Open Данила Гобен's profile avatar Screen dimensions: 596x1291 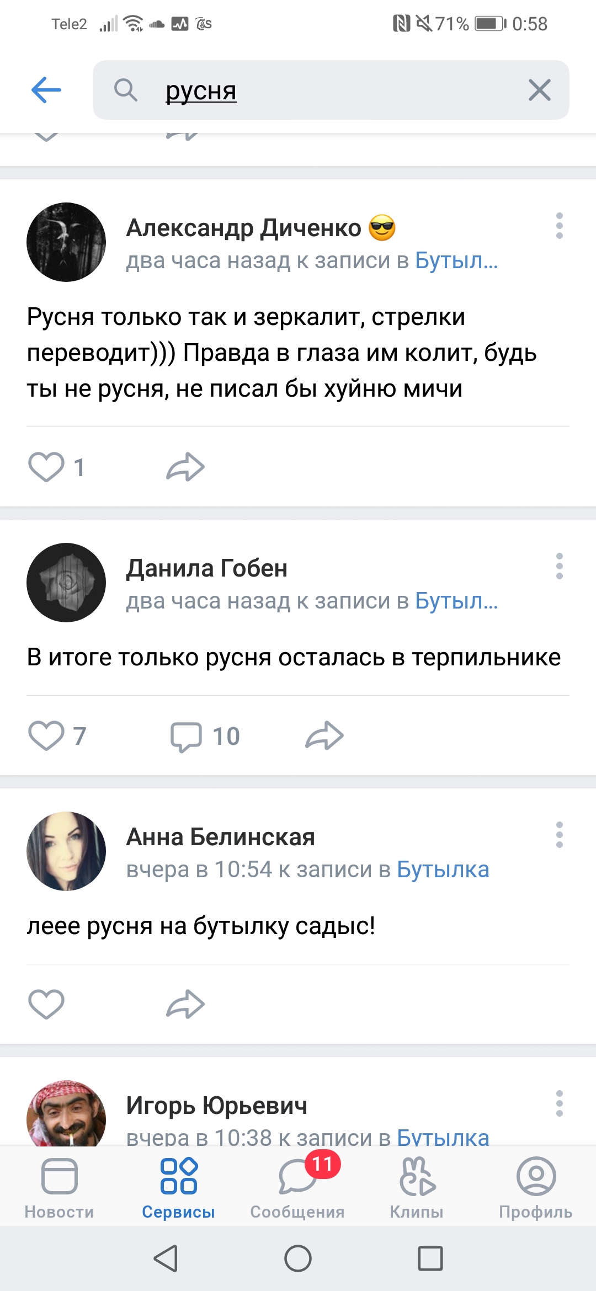(x=66, y=583)
